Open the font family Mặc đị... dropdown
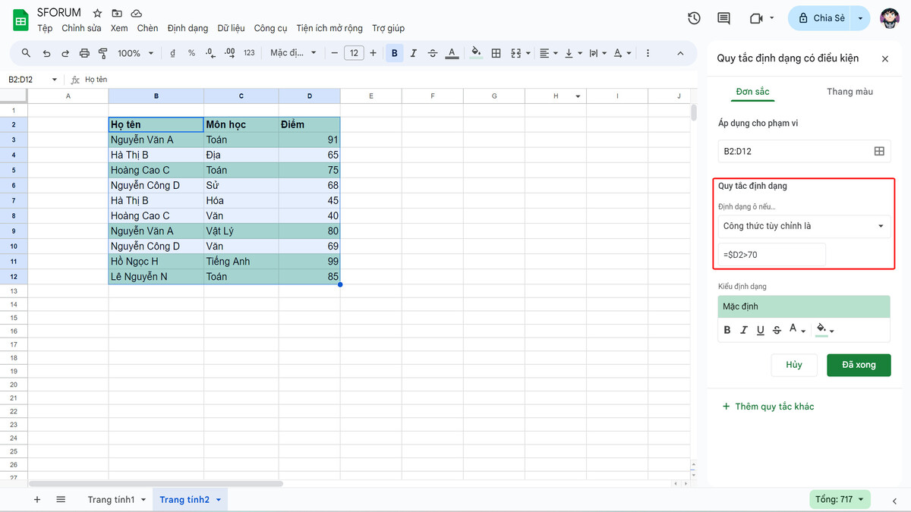 pyautogui.click(x=292, y=53)
